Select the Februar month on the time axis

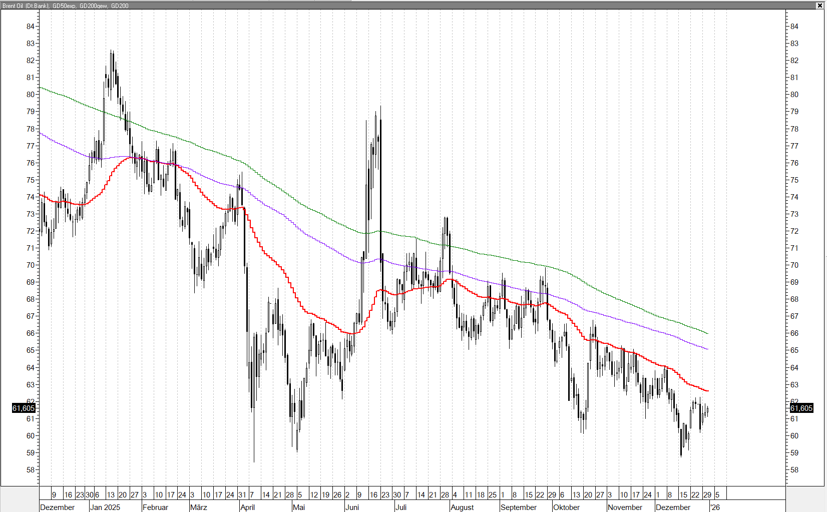pyautogui.click(x=155, y=507)
